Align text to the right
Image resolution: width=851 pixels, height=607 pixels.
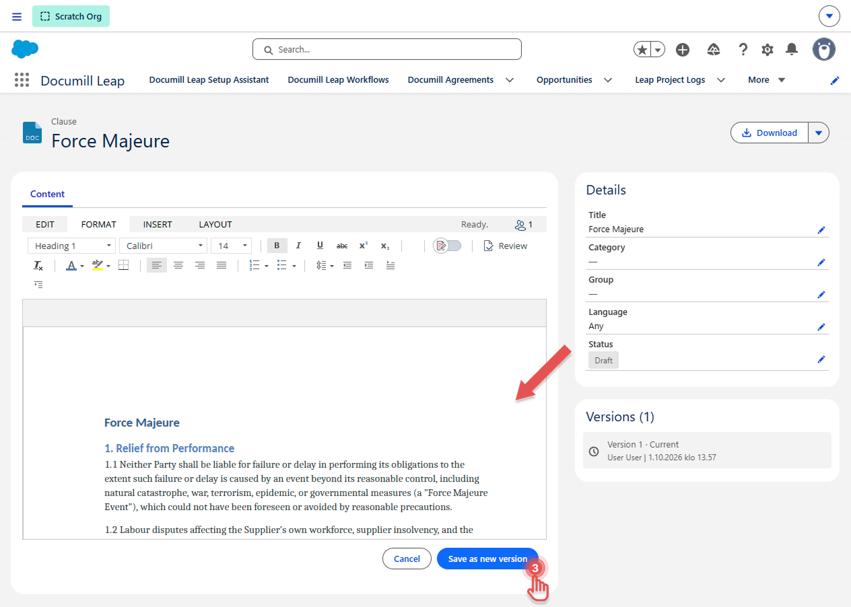(x=200, y=265)
